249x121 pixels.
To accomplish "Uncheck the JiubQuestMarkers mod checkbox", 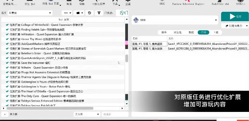I will click(x=7, y=44).
